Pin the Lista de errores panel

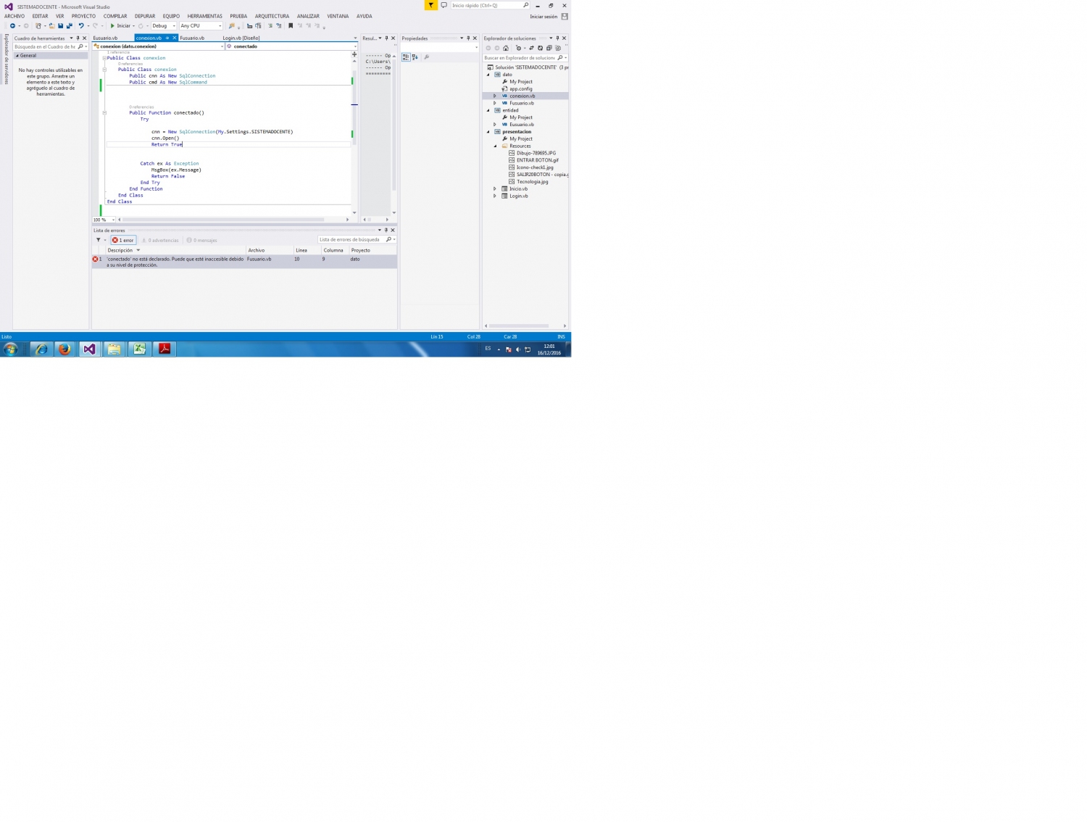coord(386,231)
